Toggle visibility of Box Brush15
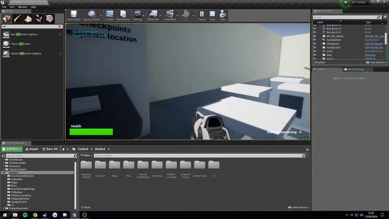The image size is (389, 219). pyautogui.click(x=315, y=29)
